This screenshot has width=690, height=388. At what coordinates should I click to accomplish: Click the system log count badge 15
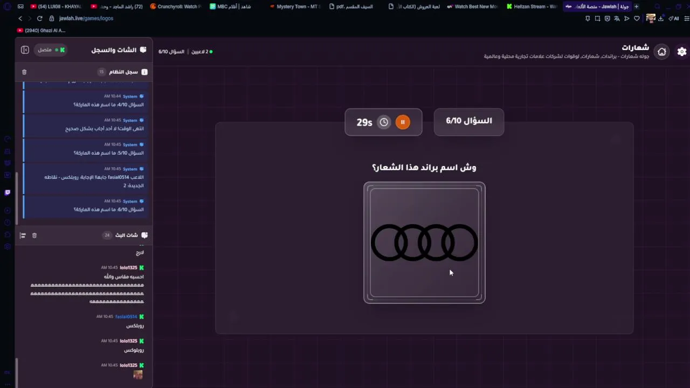click(x=101, y=72)
